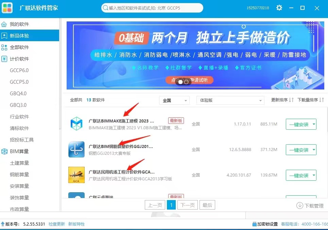
Task: Click the 新品体验 star icon
Action: click(4, 36)
